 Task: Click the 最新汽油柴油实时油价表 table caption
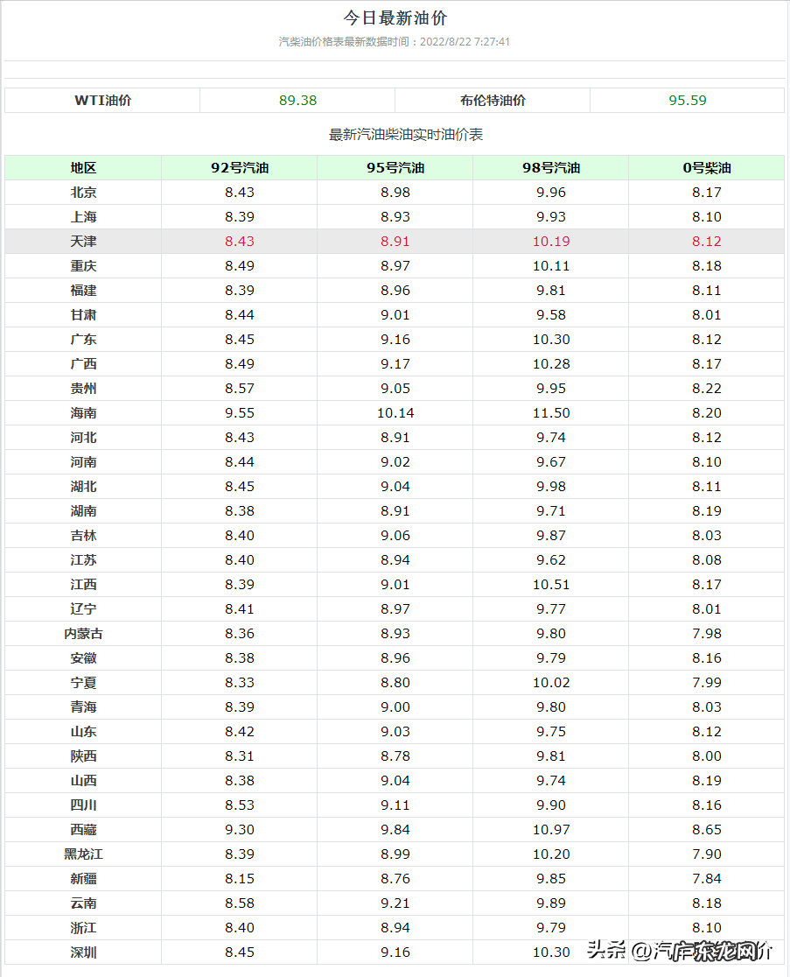pos(406,135)
